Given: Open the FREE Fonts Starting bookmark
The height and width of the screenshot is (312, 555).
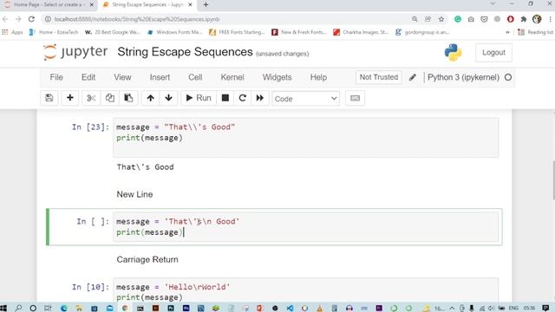Looking at the screenshot, I should click(x=237, y=32).
